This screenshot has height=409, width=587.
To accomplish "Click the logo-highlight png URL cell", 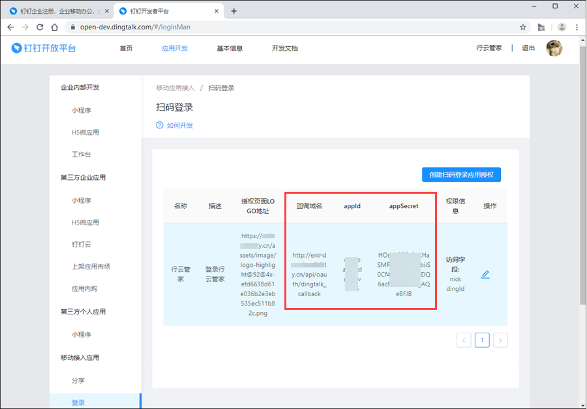I will (258, 275).
